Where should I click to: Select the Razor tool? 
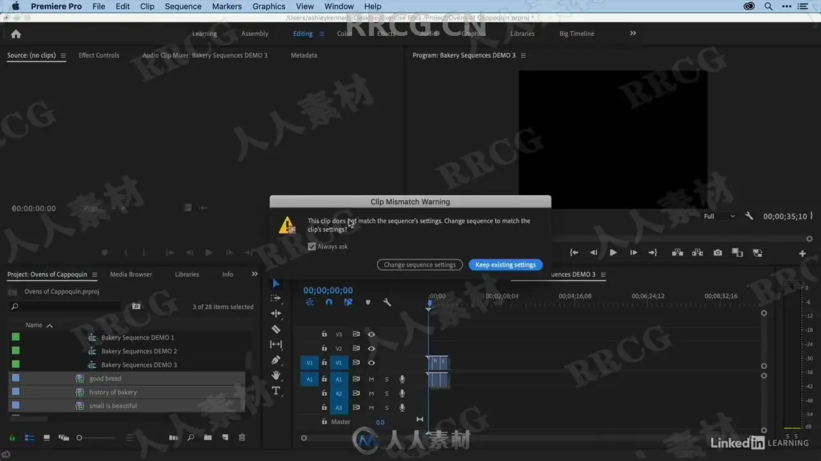point(276,329)
